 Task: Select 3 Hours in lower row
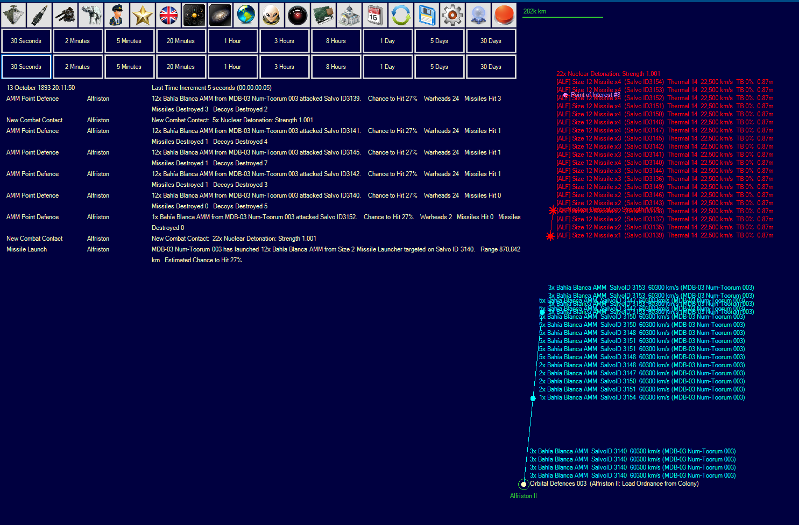(285, 67)
